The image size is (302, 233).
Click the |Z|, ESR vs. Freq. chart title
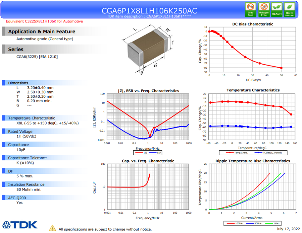pos(149,91)
